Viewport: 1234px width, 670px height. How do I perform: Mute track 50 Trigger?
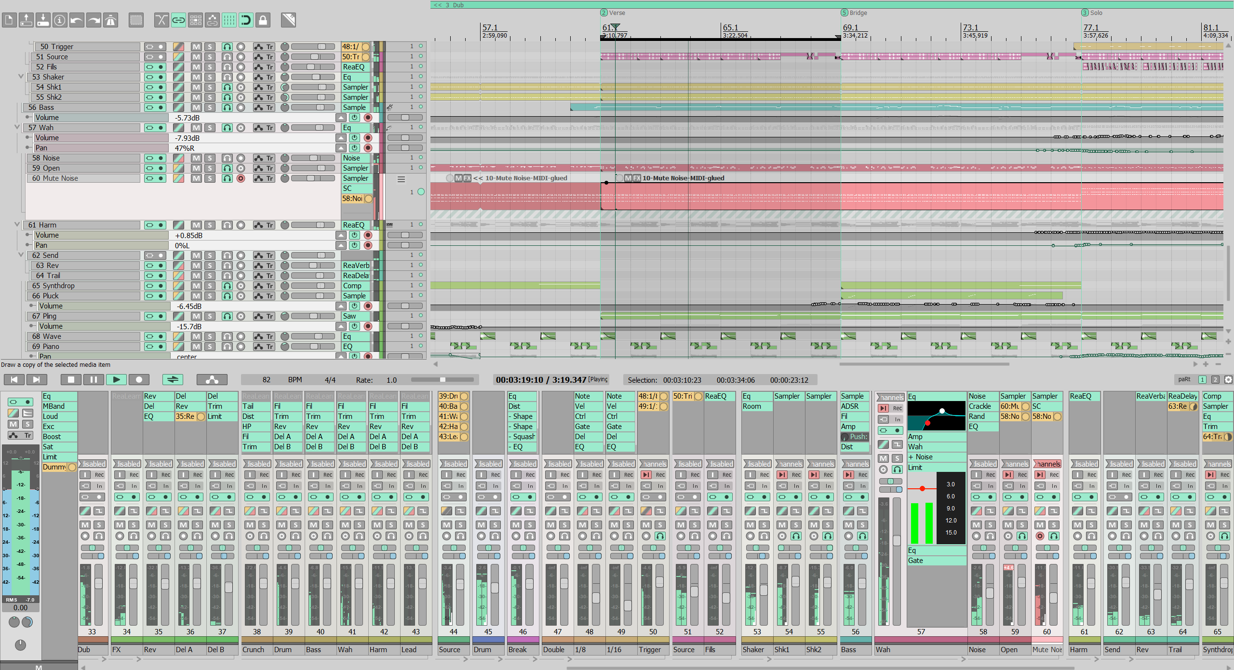coord(196,47)
